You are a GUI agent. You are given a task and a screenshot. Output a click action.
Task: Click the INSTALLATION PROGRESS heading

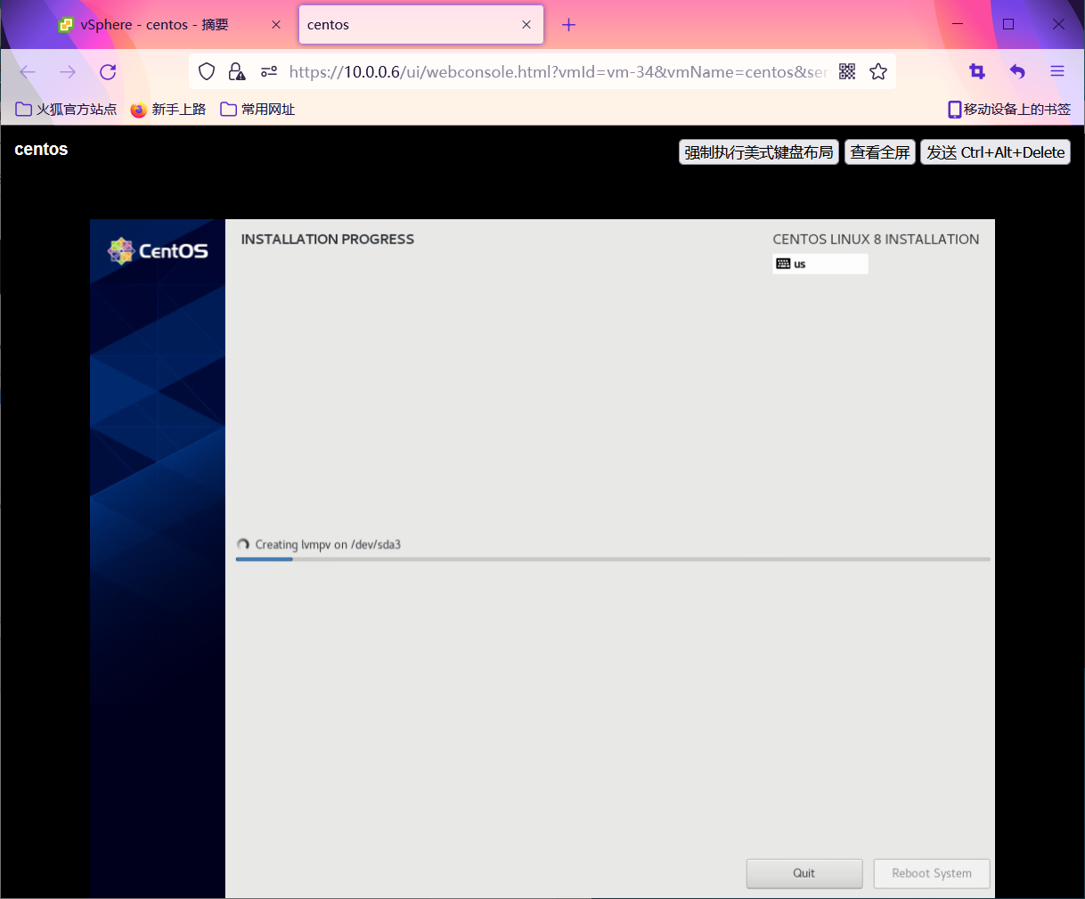[328, 239]
